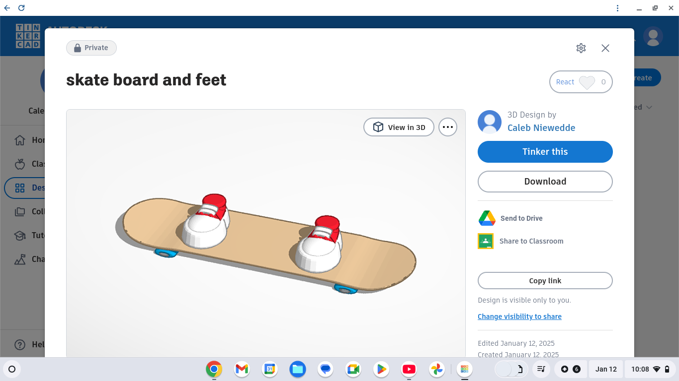Go to Home in sidebar
Viewport: 679px width, 381px height.
tap(20, 140)
